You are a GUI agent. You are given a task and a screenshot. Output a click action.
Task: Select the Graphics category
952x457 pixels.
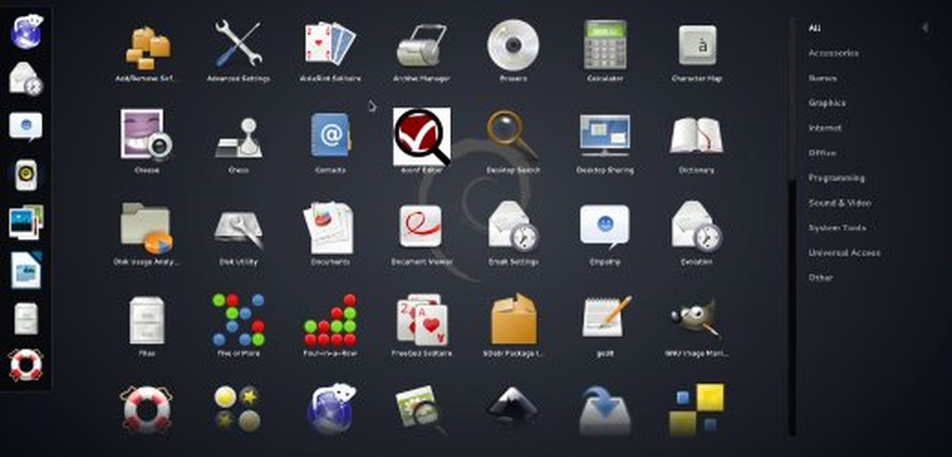pos(827,103)
